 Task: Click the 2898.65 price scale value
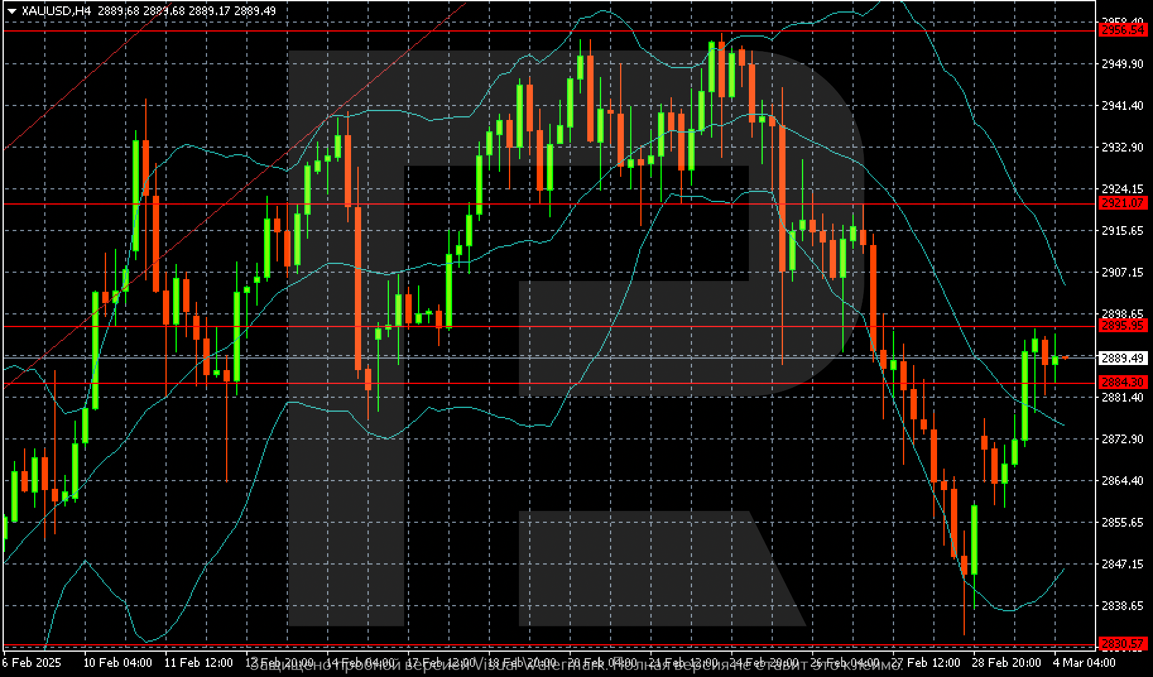(1122, 314)
